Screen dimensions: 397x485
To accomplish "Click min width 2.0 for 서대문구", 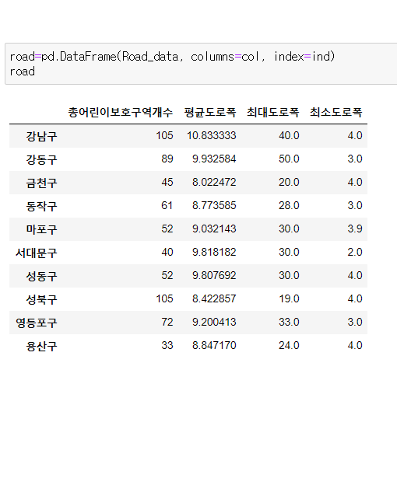I will (x=354, y=252).
